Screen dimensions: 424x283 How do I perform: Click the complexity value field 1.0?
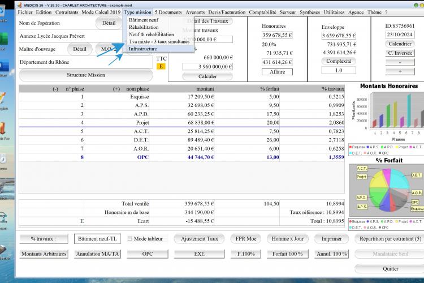[339, 70]
